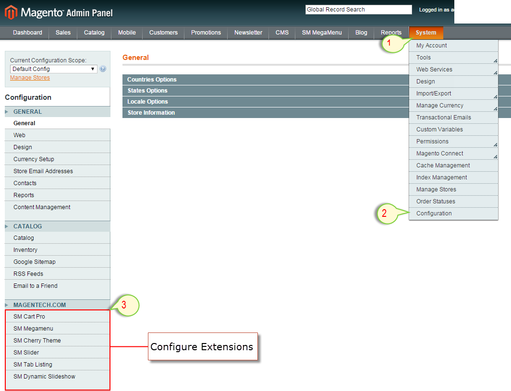
Task: Open the SM MegaMenu menu
Action: [x=322, y=33]
